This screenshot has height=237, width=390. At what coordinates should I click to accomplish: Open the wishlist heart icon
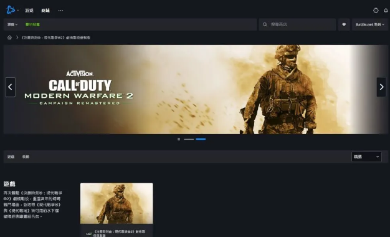tap(344, 24)
